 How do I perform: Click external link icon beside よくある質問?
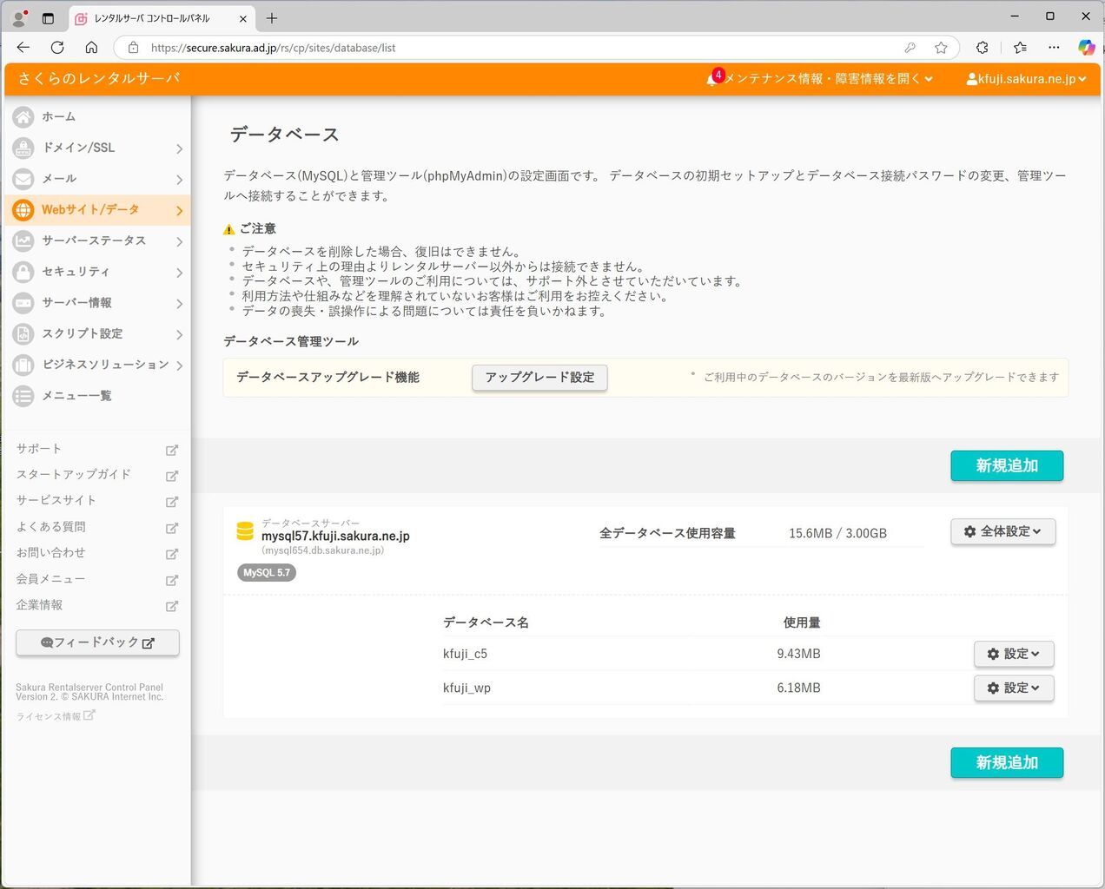pos(172,528)
